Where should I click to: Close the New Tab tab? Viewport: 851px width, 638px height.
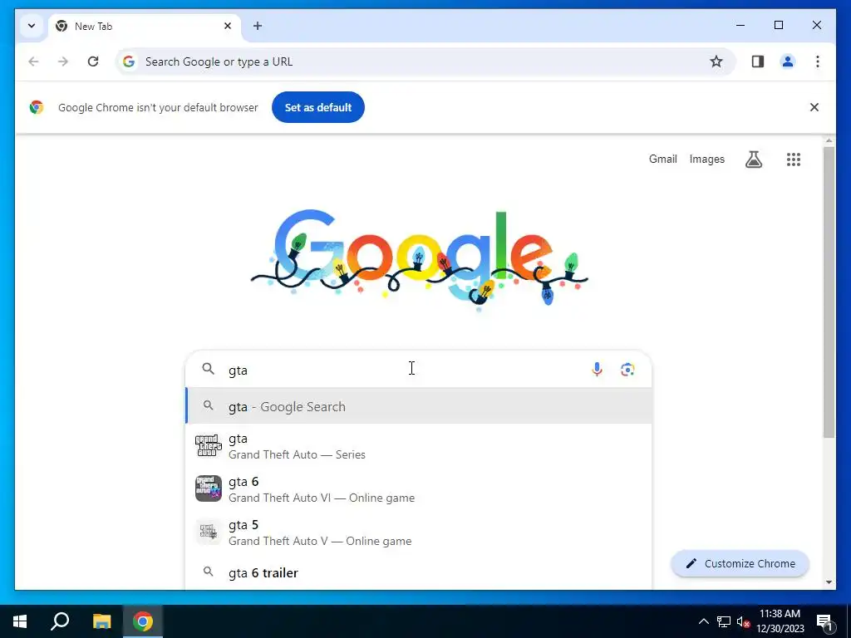[228, 26]
